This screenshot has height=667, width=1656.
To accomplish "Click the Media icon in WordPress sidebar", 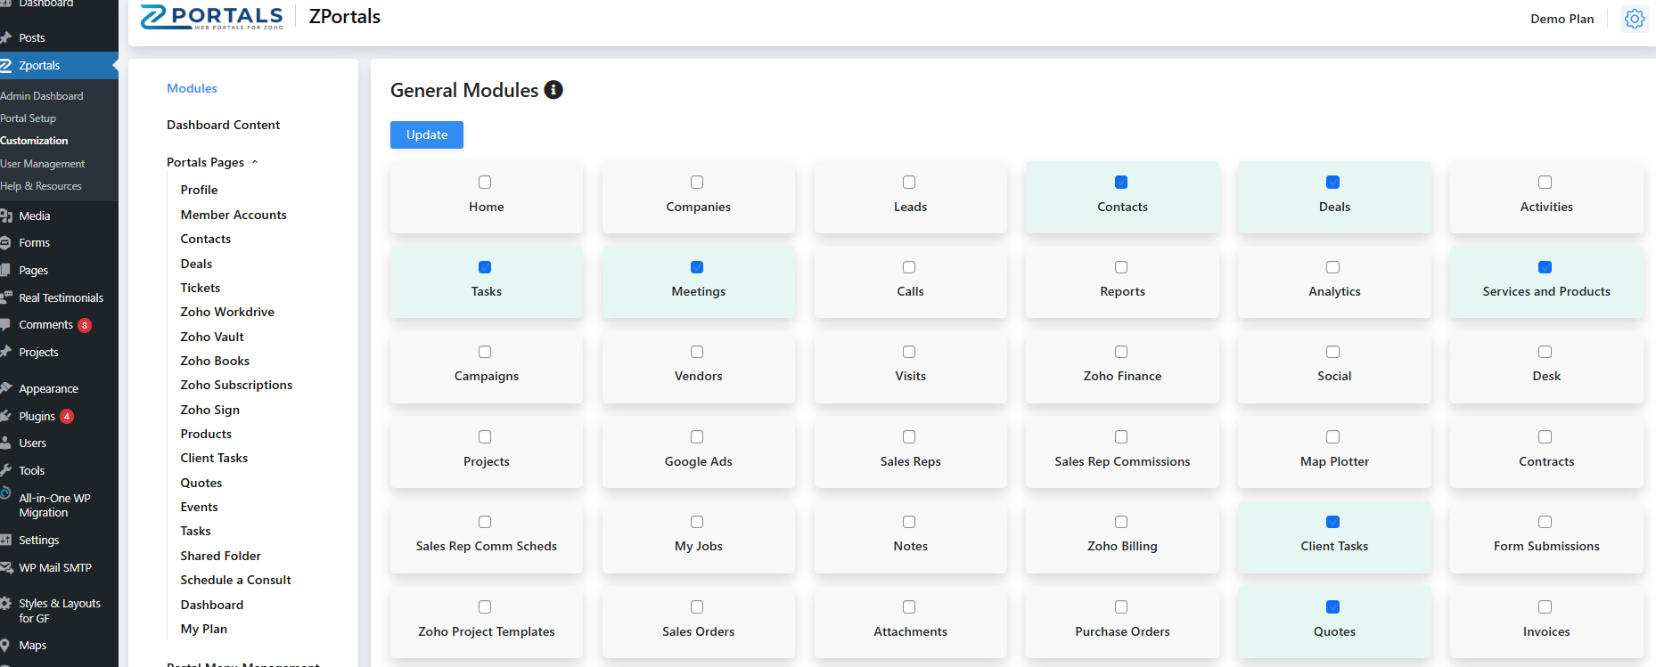I will (6, 216).
